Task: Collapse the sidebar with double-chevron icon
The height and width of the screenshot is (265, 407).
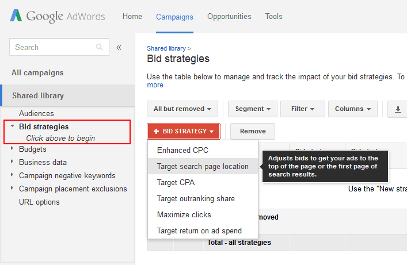Action: 119,47
